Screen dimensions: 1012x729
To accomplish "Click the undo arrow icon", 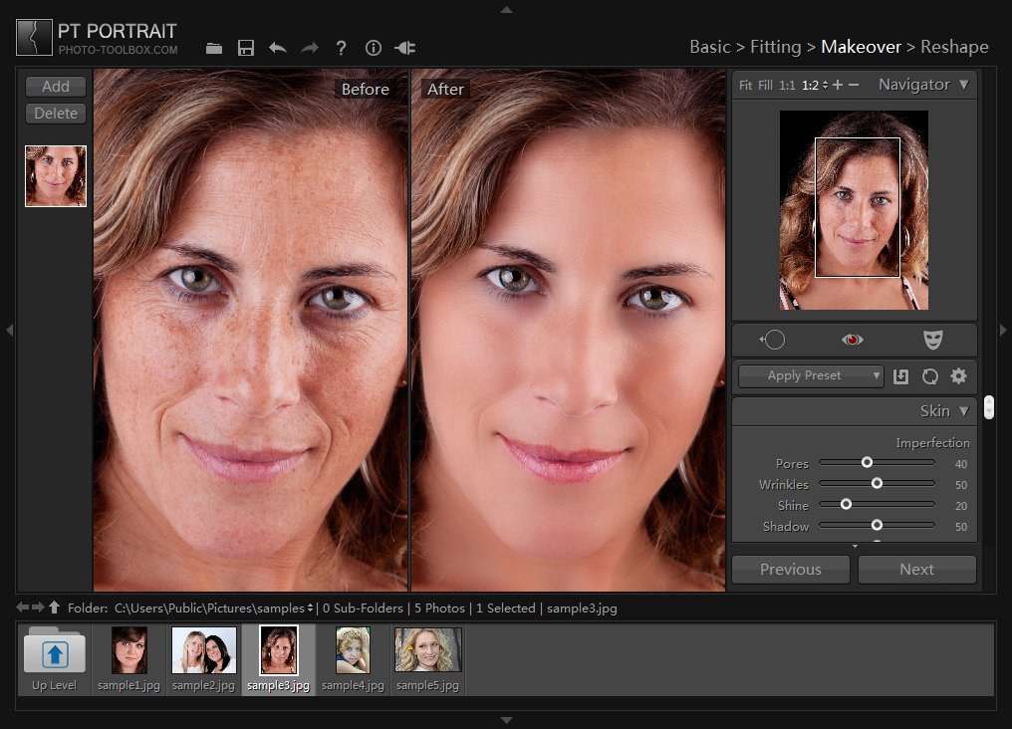I will tap(278, 48).
